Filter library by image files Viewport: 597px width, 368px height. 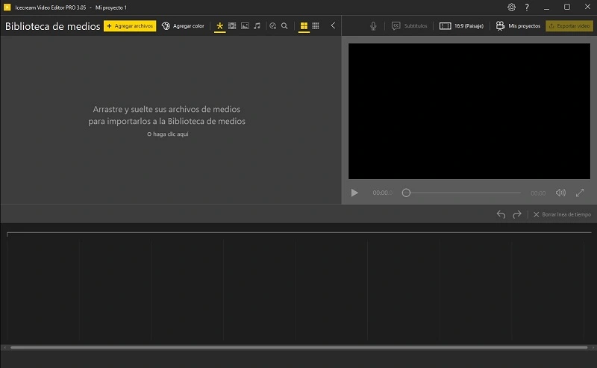tap(245, 26)
